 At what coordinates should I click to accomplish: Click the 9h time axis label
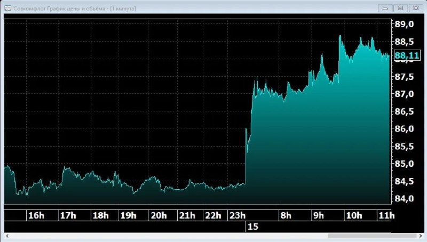point(319,216)
